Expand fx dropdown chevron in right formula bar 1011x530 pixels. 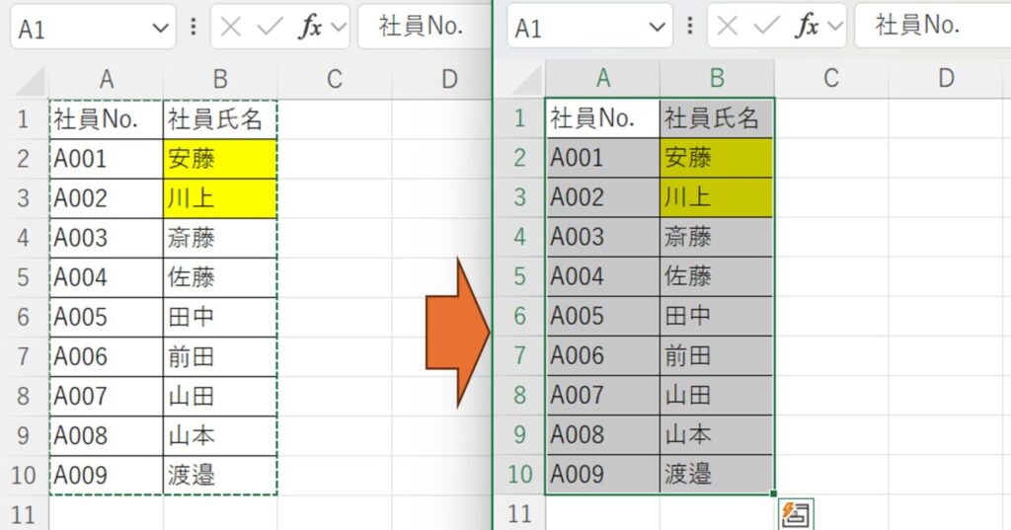(835, 27)
